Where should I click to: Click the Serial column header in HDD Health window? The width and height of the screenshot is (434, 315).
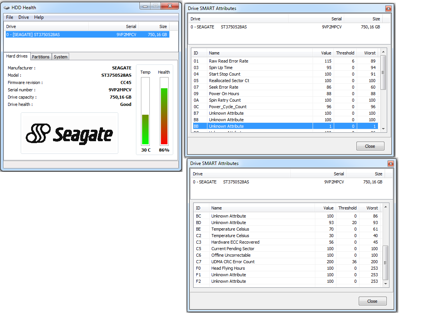pyautogui.click(x=113, y=26)
